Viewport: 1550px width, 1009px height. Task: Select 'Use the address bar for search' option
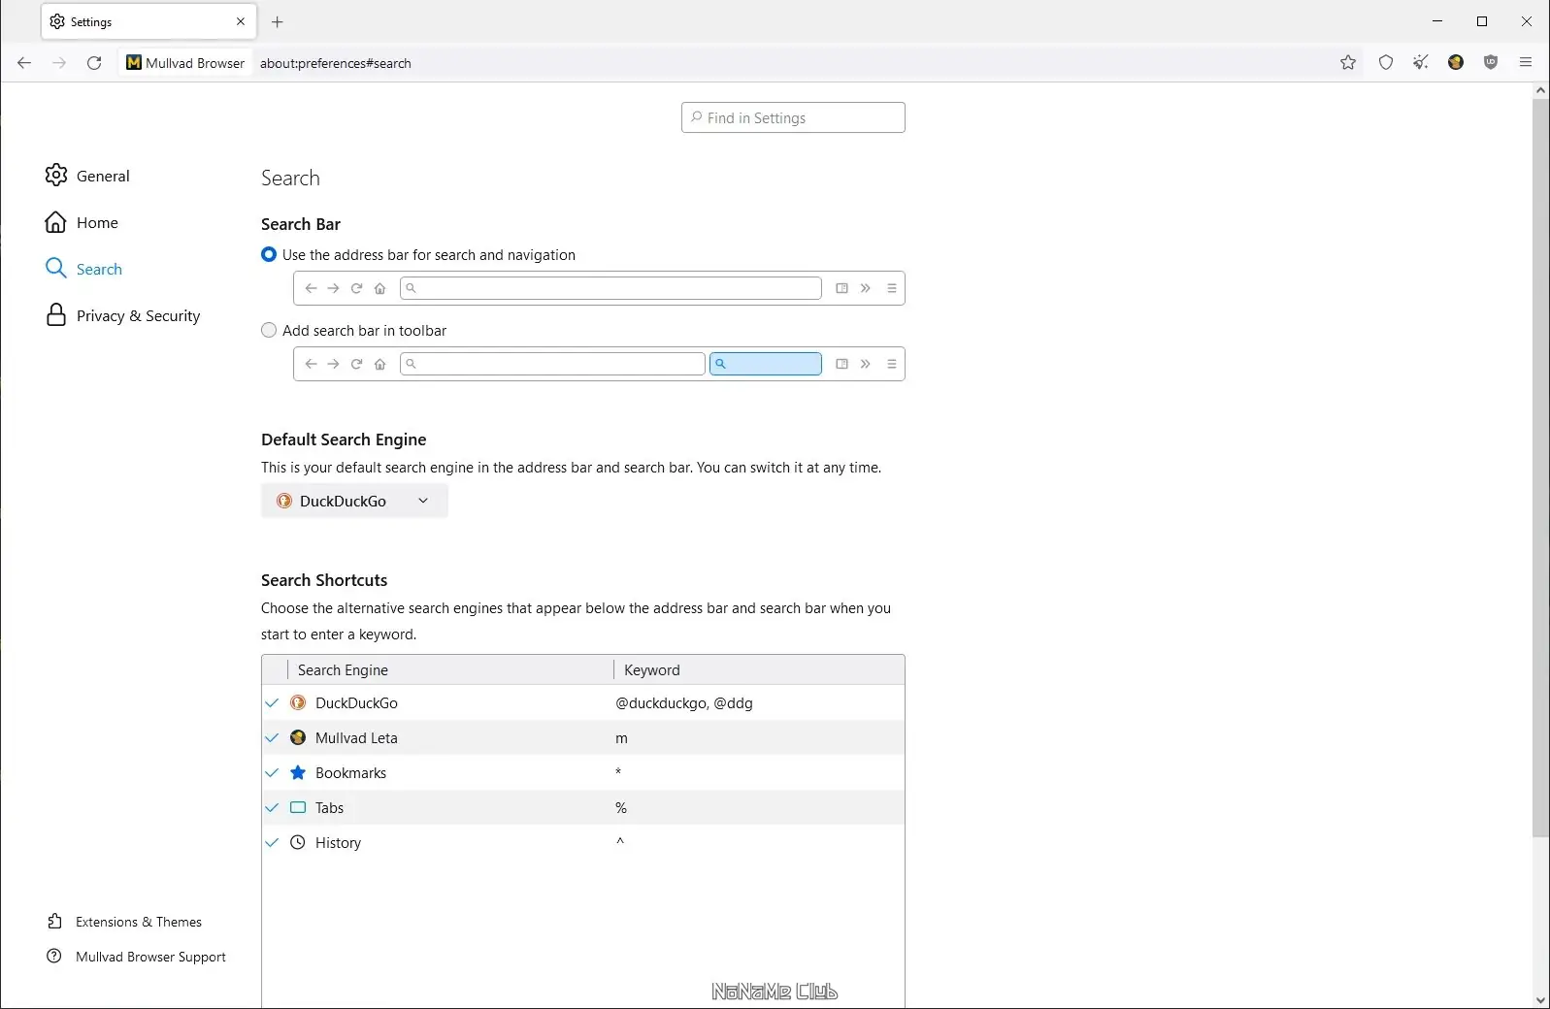269,255
